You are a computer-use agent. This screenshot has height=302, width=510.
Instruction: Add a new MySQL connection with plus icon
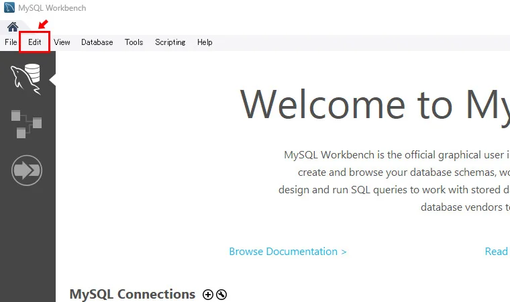[208, 295]
